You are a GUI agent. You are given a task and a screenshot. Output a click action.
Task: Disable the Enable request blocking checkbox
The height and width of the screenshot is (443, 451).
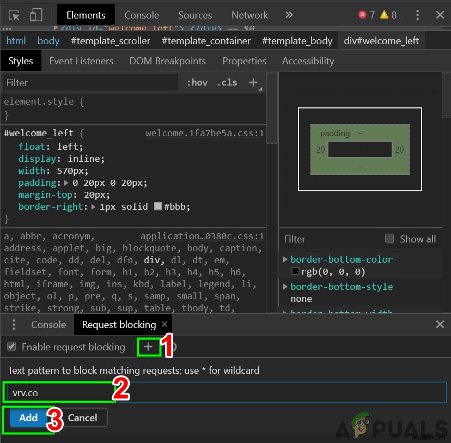coord(11,347)
